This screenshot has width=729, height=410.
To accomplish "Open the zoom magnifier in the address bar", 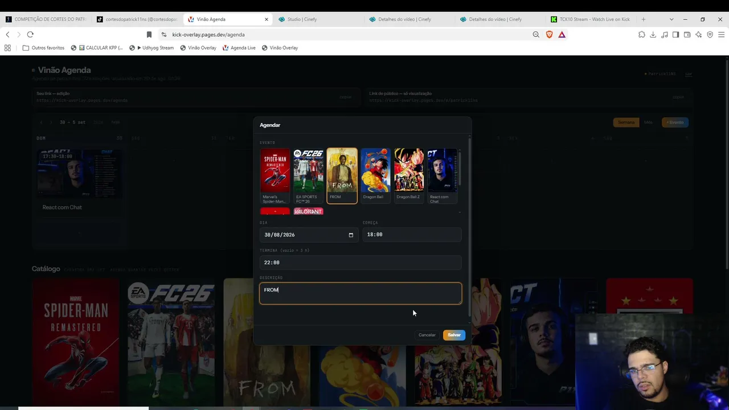I will coord(536,35).
